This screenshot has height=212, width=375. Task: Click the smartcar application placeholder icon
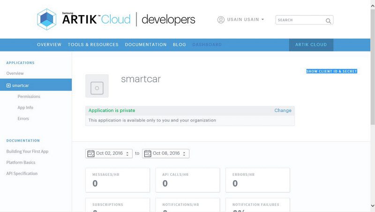click(97, 86)
